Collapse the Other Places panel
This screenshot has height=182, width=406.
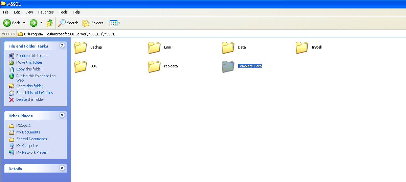pyautogui.click(x=62, y=115)
